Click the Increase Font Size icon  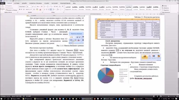tap(33, 7)
